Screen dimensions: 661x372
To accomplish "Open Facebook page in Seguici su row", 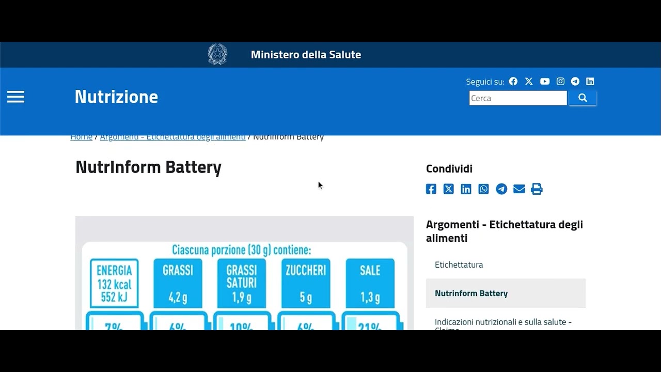I will click(513, 81).
